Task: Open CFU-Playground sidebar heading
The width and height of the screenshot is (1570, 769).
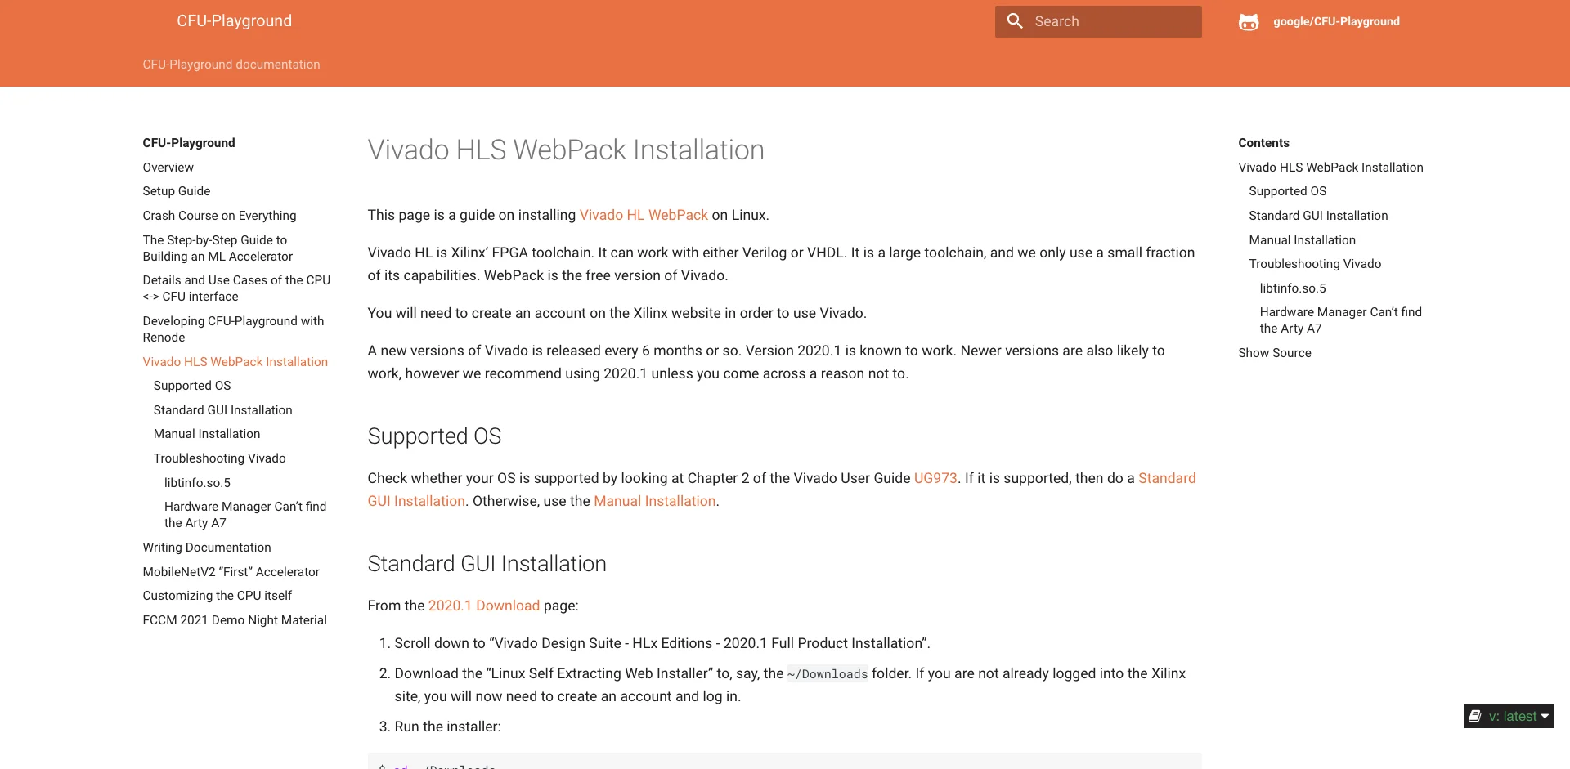Action: [189, 143]
